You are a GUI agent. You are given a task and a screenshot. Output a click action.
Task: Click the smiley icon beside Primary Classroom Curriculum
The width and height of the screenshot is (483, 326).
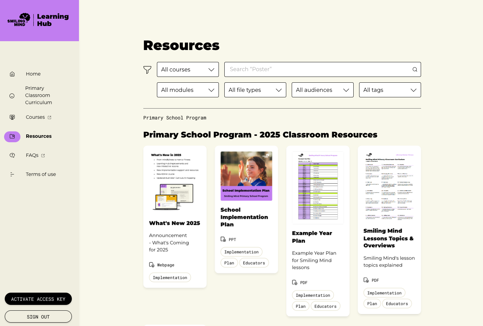12,96
